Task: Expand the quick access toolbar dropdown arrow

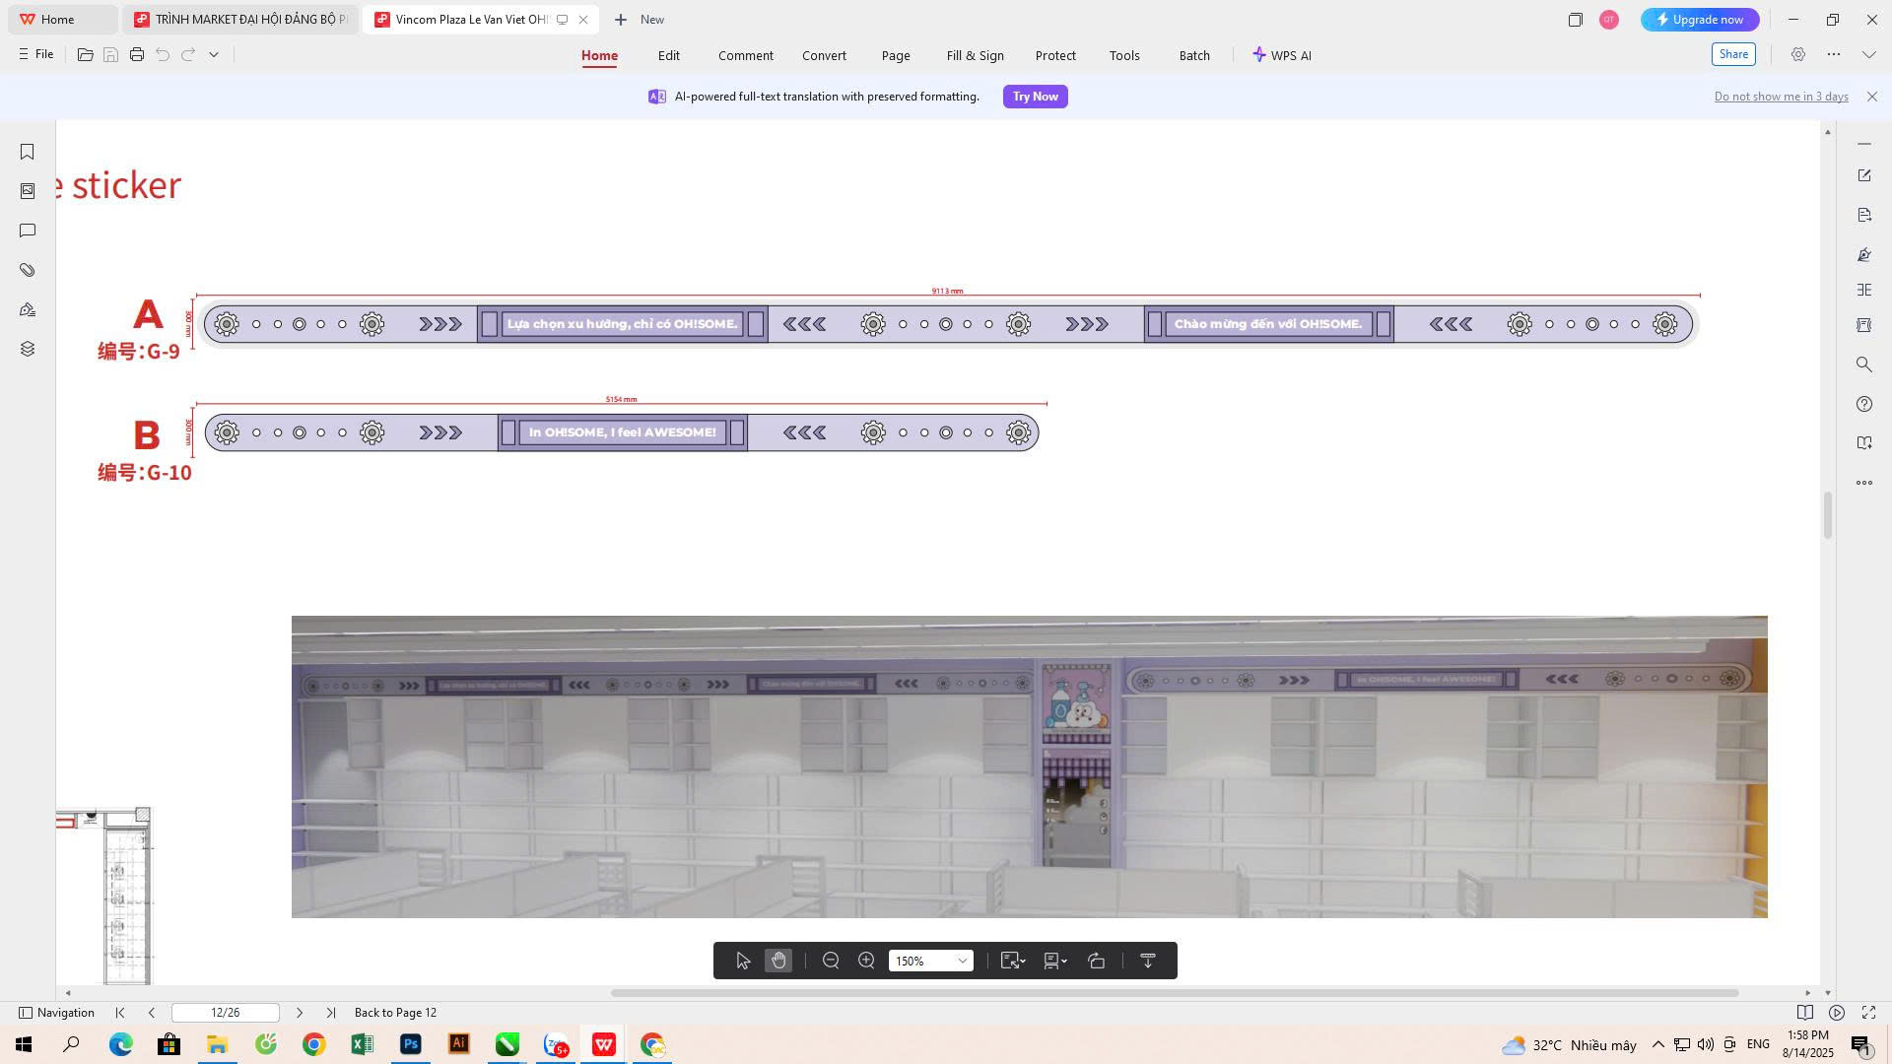Action: [214, 55]
